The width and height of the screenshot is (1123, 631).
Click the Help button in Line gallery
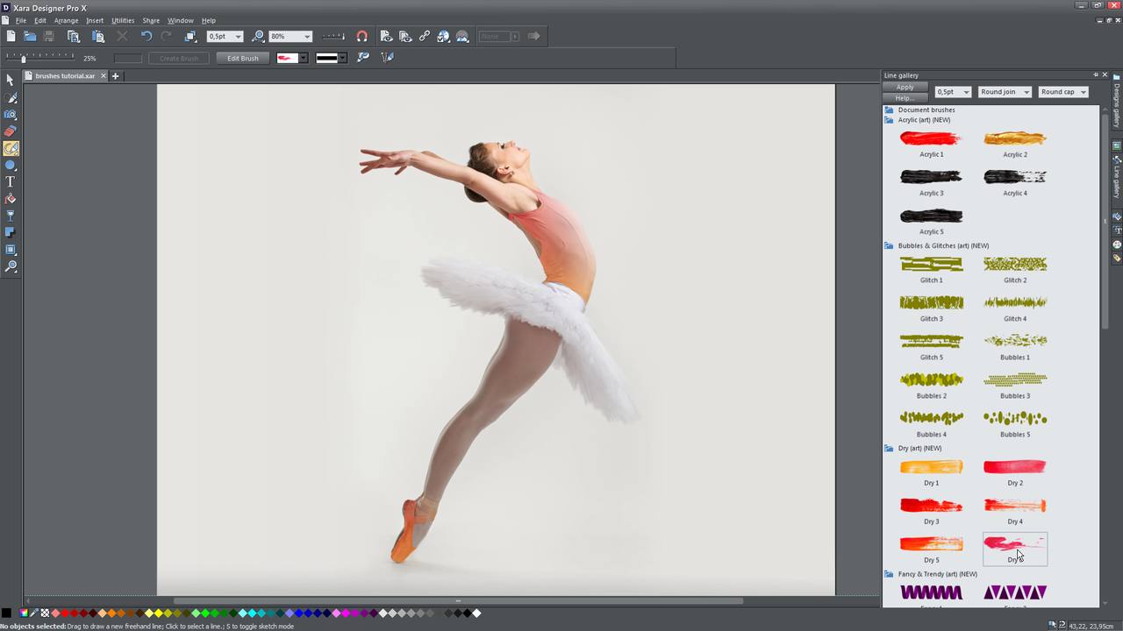[x=905, y=98]
